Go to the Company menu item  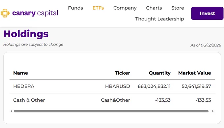[x=125, y=8]
